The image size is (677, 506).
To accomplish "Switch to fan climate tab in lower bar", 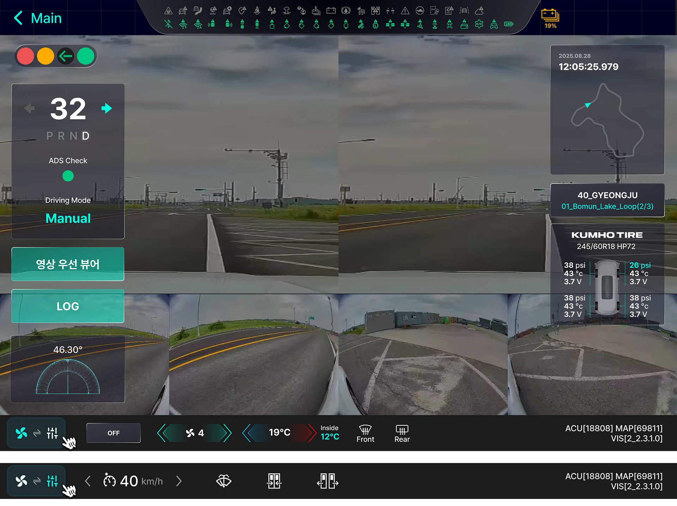I will [x=22, y=481].
